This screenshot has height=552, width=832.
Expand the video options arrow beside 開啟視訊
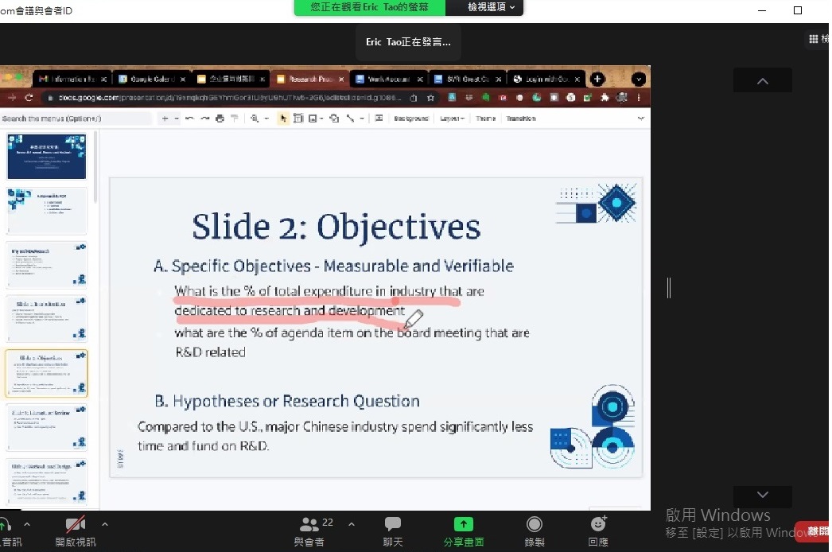coord(105,524)
